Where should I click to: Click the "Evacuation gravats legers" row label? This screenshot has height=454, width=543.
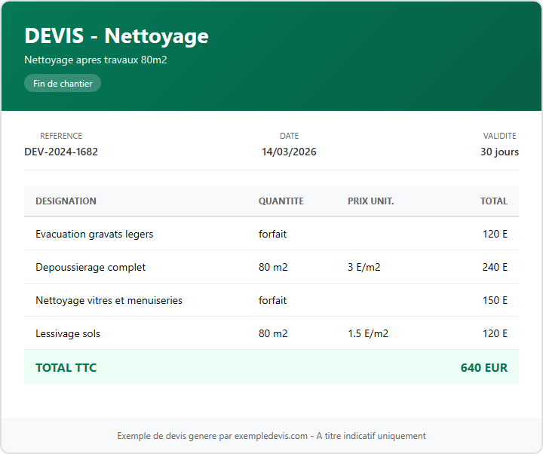point(94,234)
